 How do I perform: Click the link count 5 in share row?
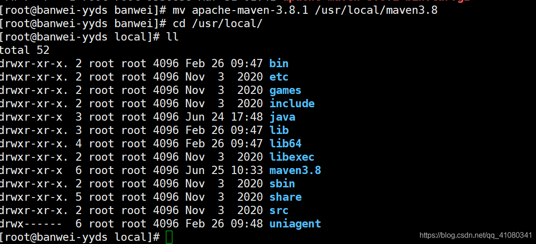[79, 197]
